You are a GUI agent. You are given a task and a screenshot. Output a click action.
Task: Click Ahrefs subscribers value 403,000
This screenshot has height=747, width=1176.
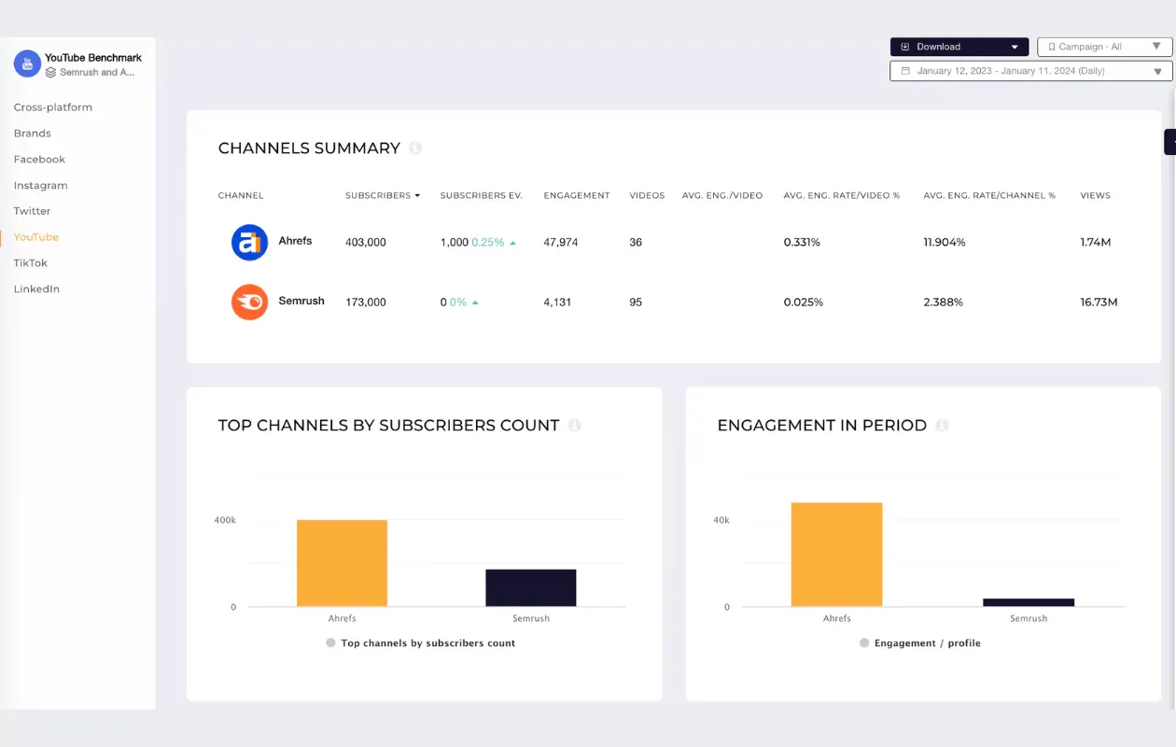tap(366, 243)
